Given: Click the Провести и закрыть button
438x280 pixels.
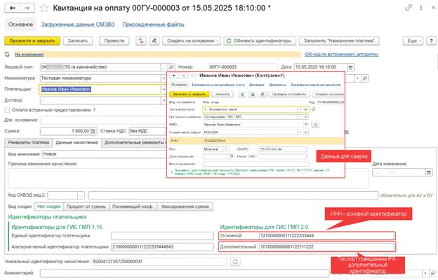Looking at the screenshot, I should (32, 41).
